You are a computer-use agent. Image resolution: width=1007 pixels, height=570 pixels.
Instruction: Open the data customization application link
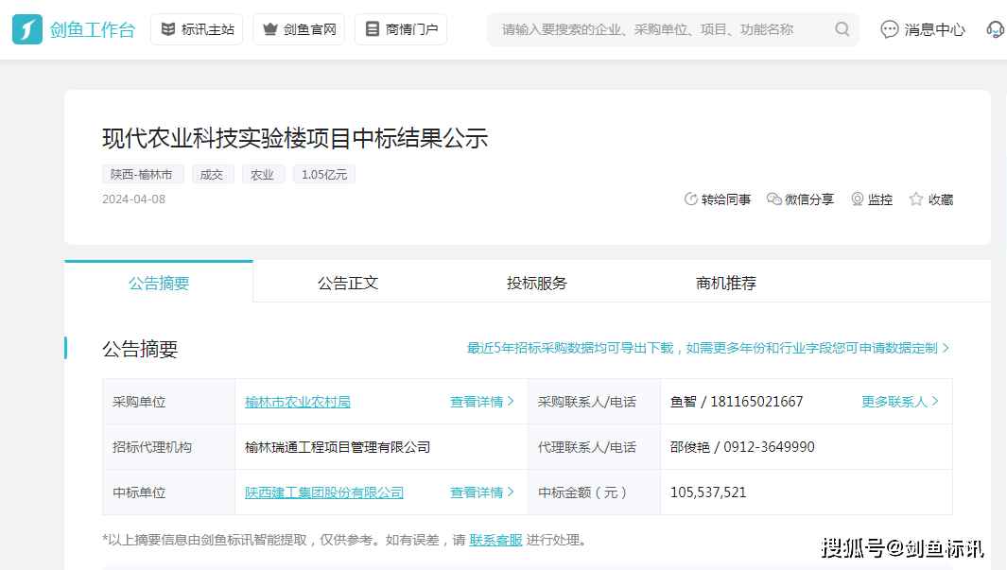click(x=707, y=348)
